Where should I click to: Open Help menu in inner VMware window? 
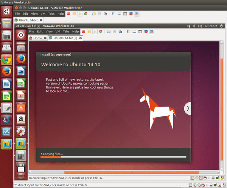[x=75, y=31]
